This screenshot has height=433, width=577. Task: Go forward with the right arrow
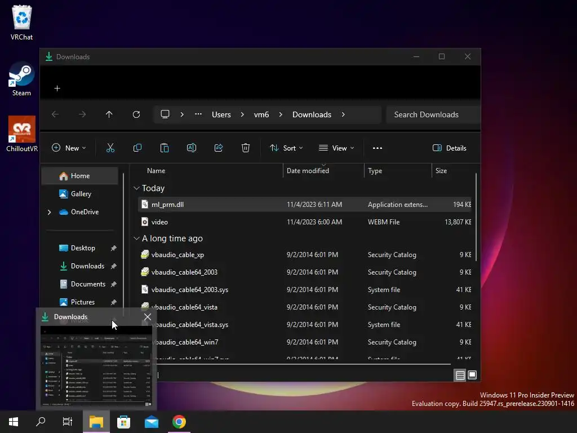[x=82, y=114]
